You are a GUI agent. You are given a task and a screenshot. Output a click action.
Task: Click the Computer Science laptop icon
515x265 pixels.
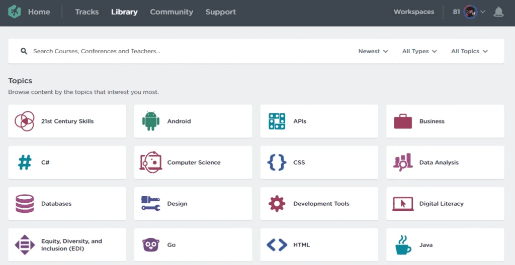pyautogui.click(x=151, y=162)
